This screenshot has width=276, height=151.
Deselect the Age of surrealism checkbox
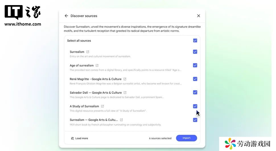[195, 65]
